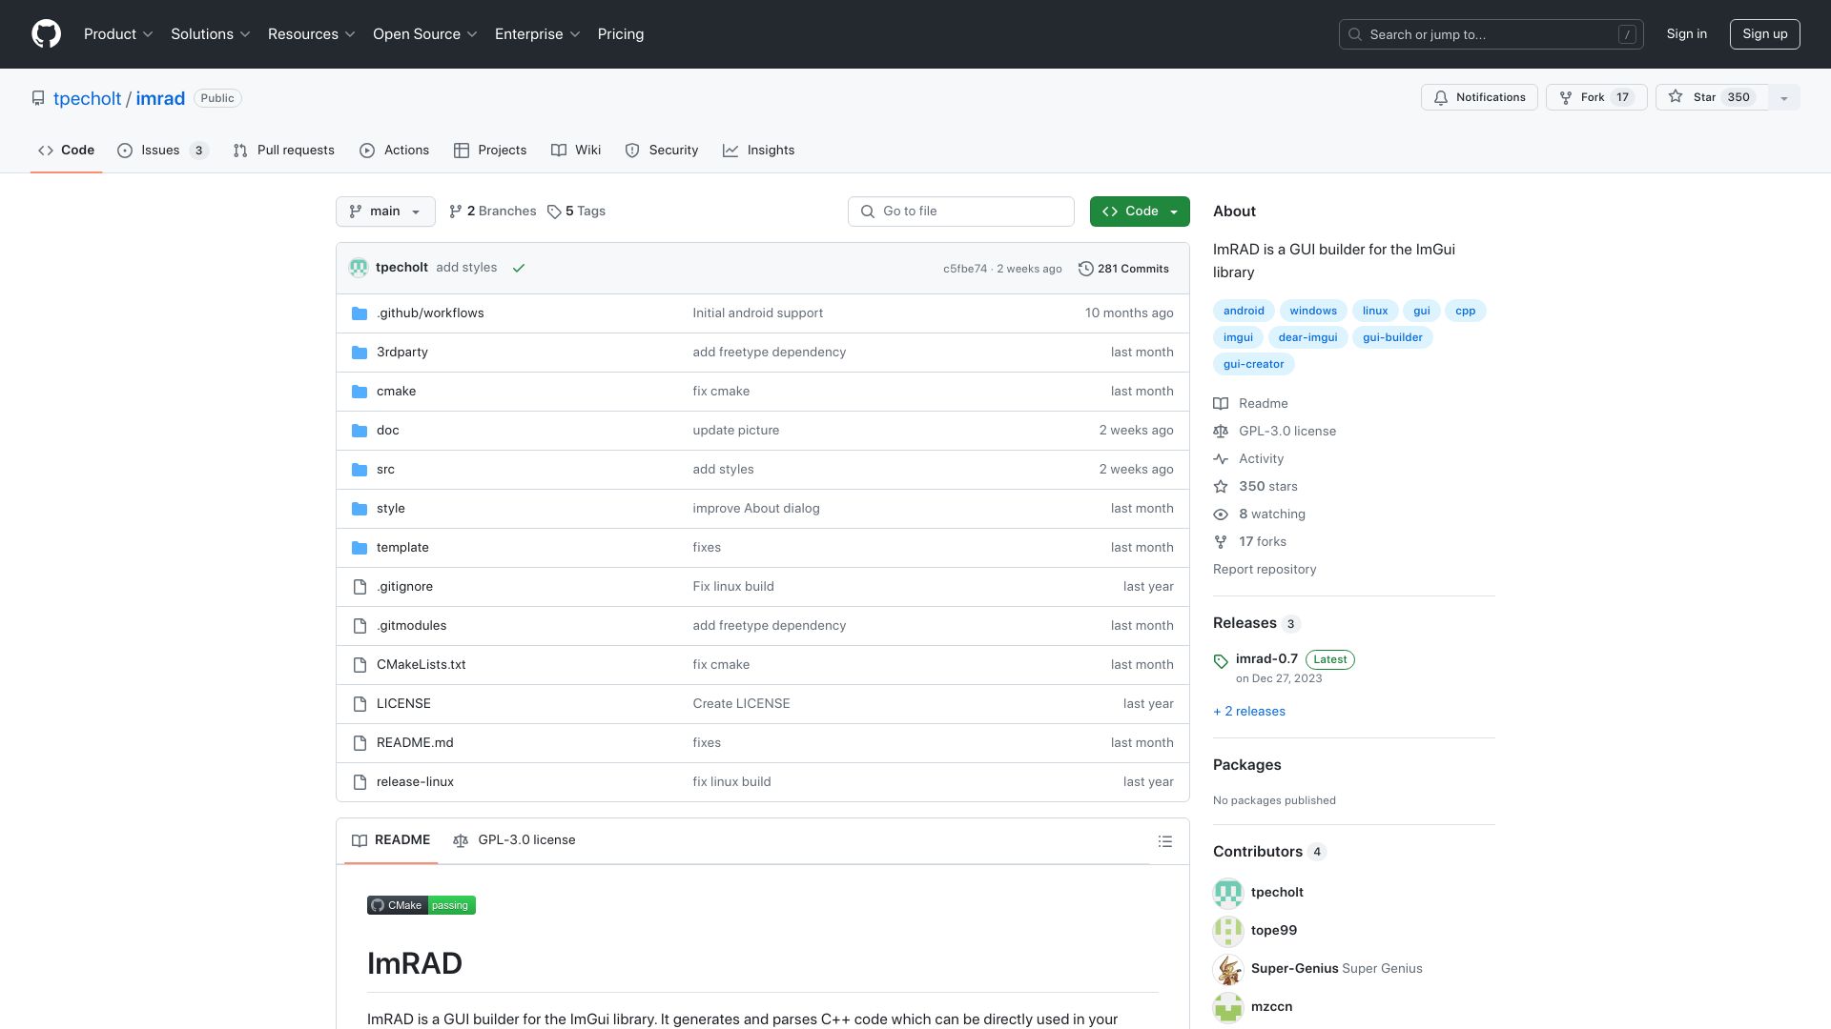Expand the Open Source navigation menu
The image size is (1831, 1029).
click(425, 34)
